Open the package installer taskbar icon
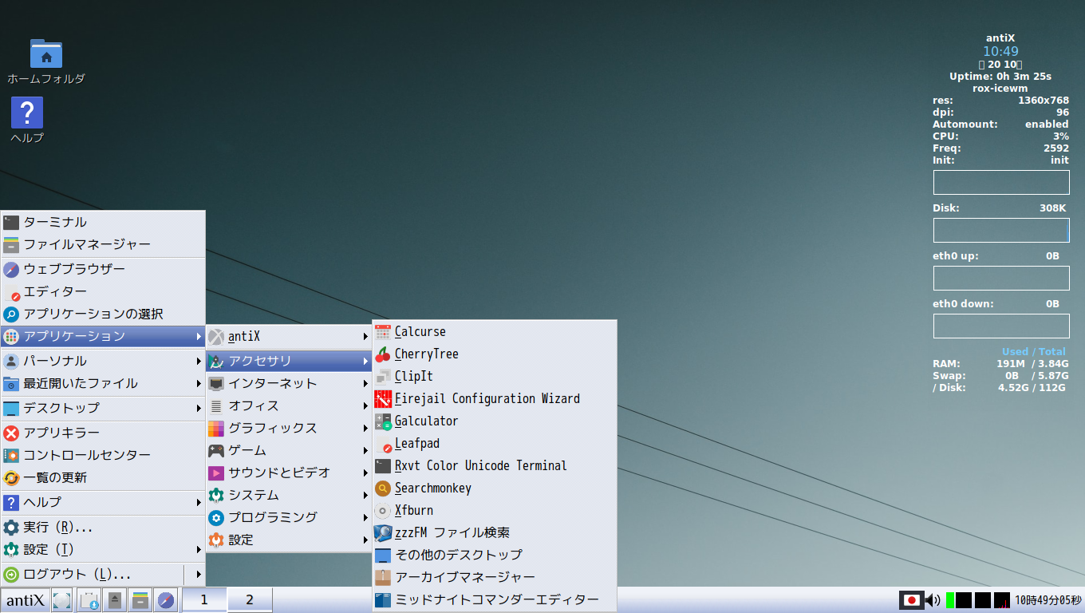The width and height of the screenshot is (1085, 613). coord(89,600)
